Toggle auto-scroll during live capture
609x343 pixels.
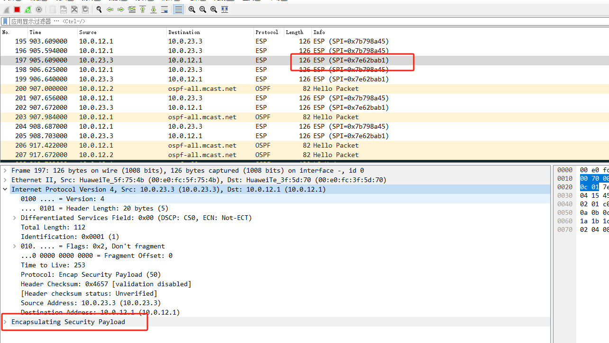pos(164,9)
